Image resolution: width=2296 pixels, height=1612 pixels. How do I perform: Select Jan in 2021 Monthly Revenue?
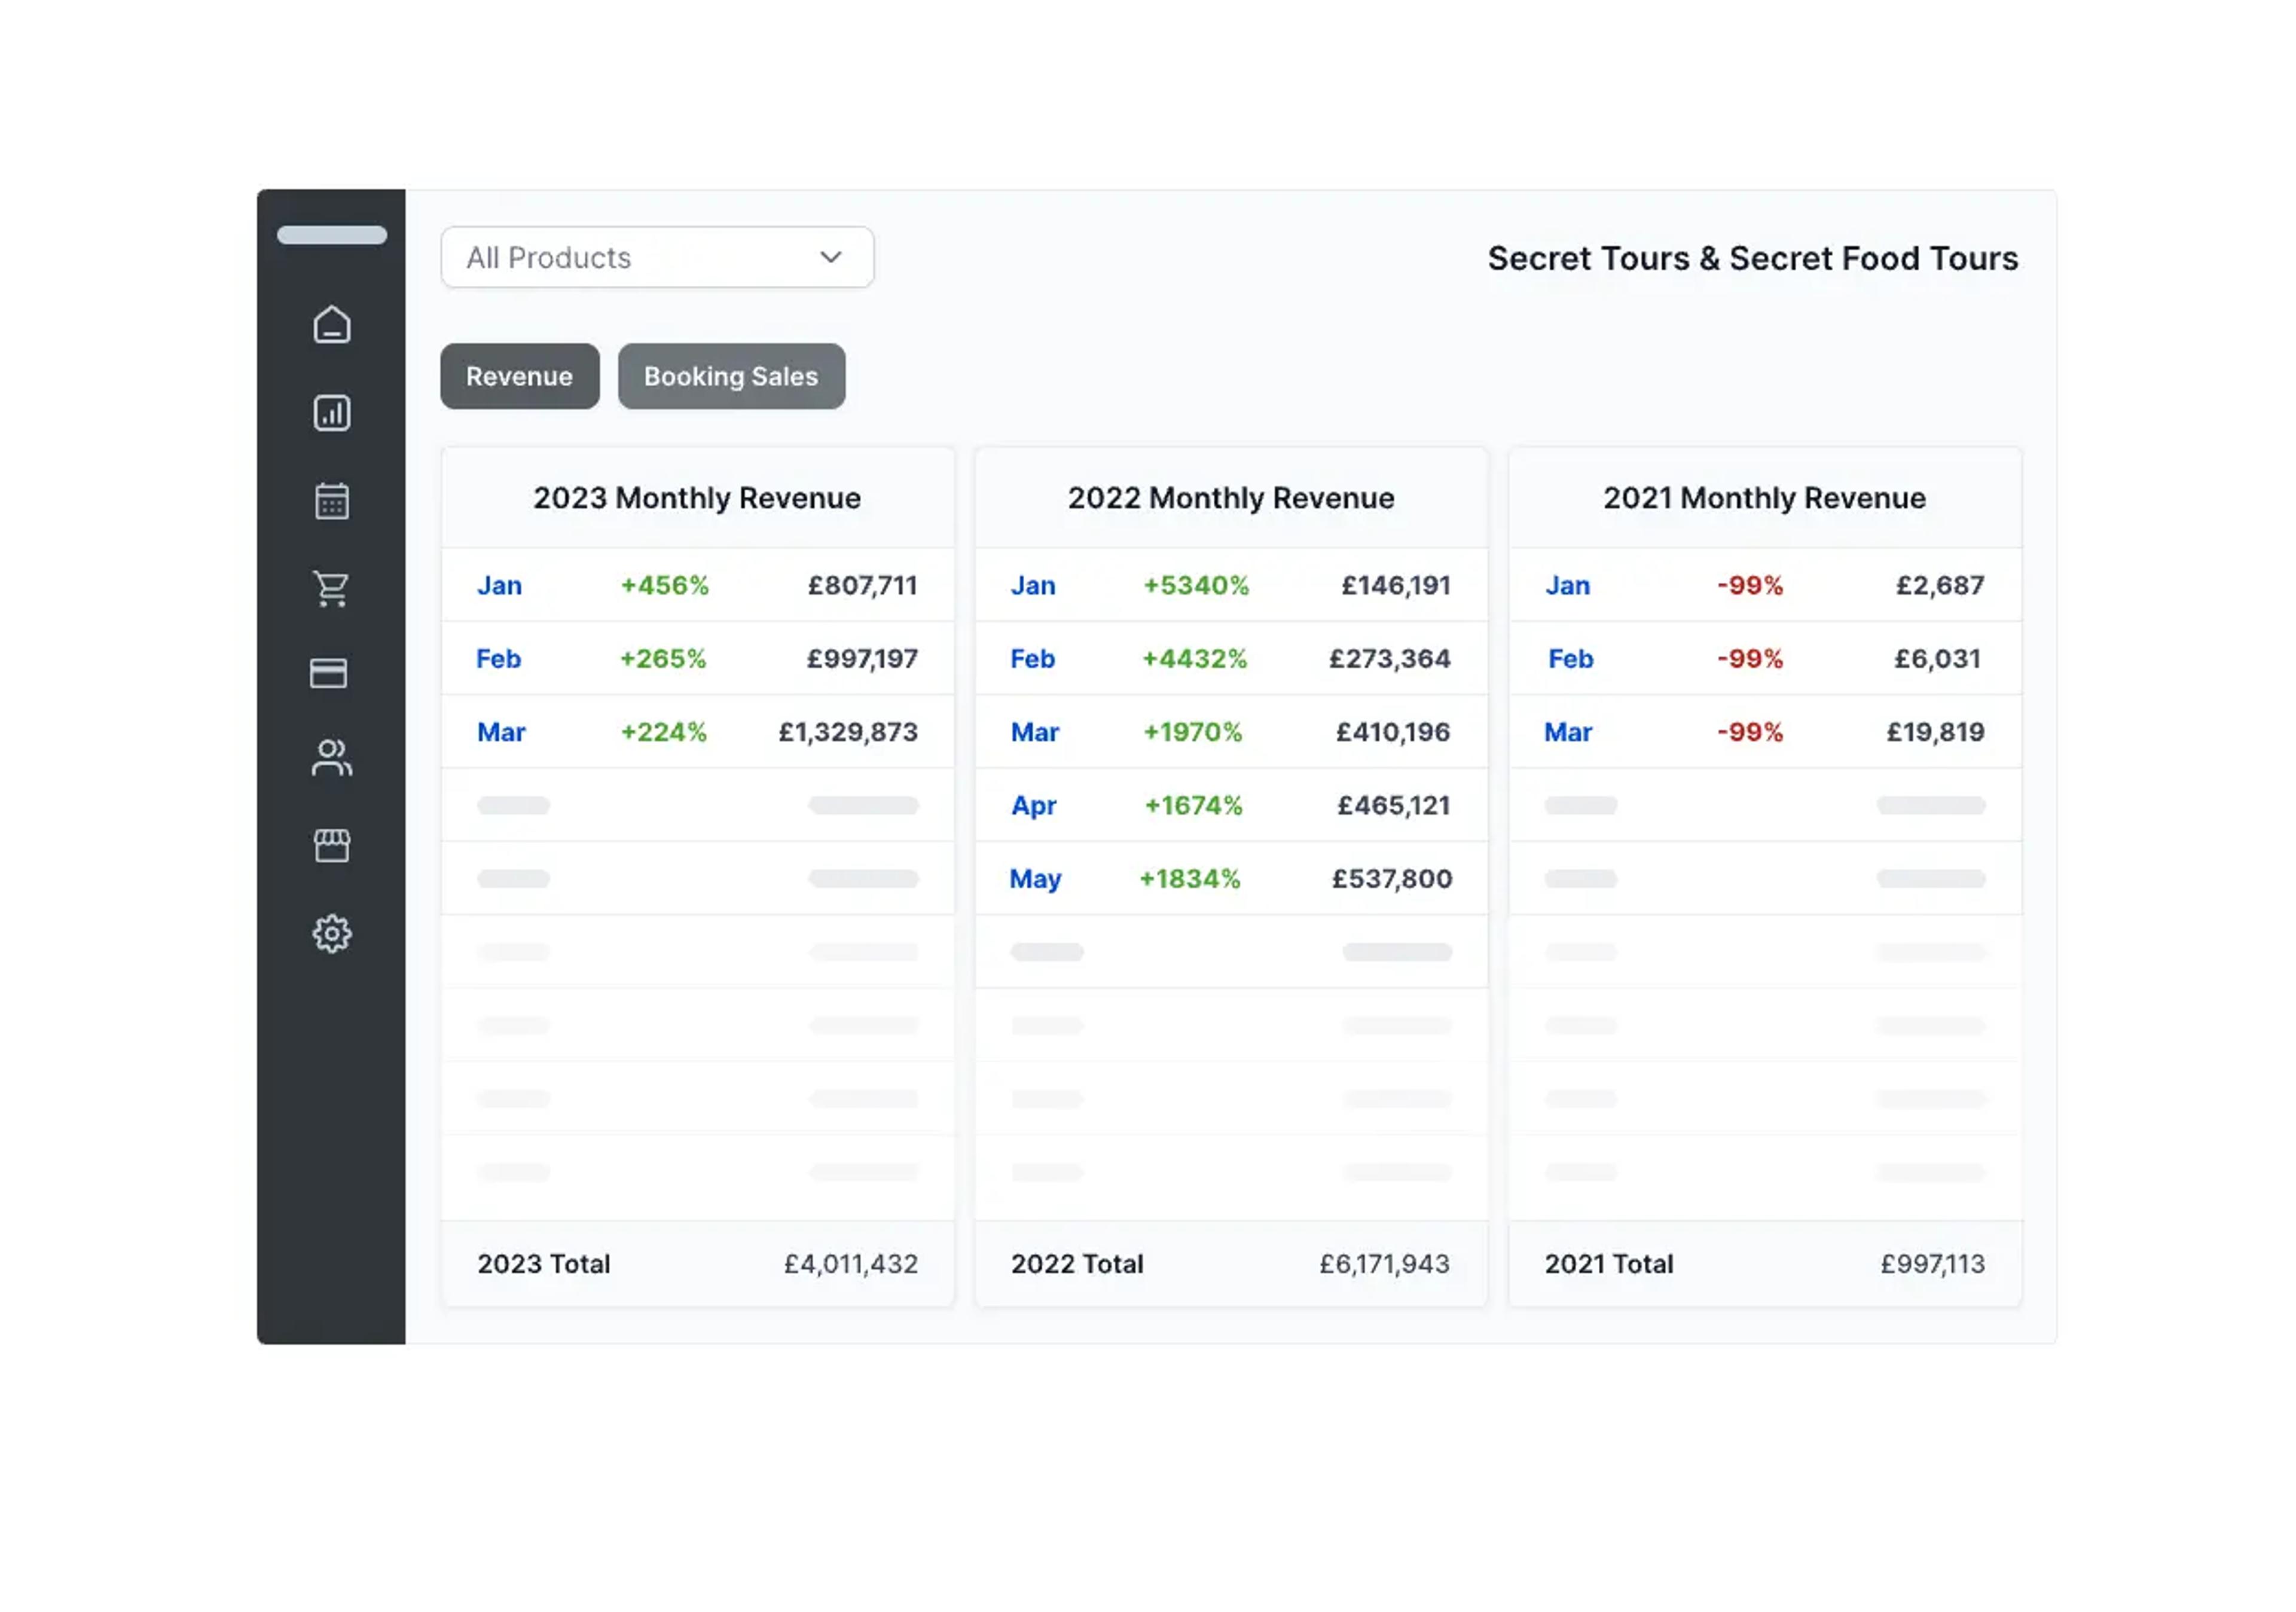tap(1567, 585)
